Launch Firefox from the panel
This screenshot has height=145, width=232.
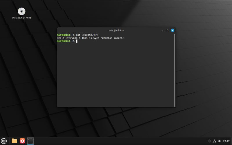22,141
